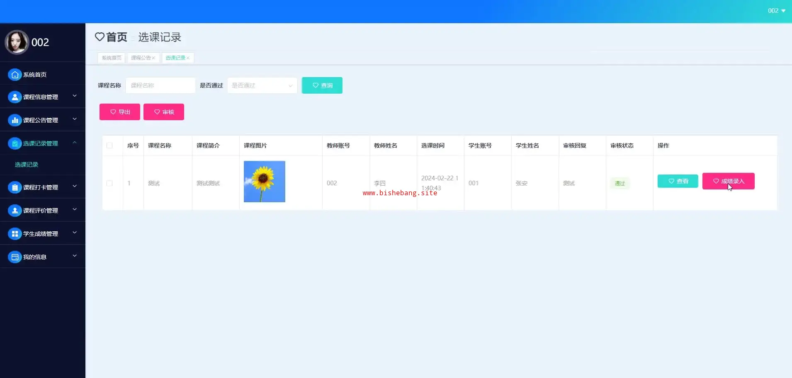Expand the 学生成绩管理 chevron arrow
792x378 pixels.
pyautogui.click(x=75, y=233)
